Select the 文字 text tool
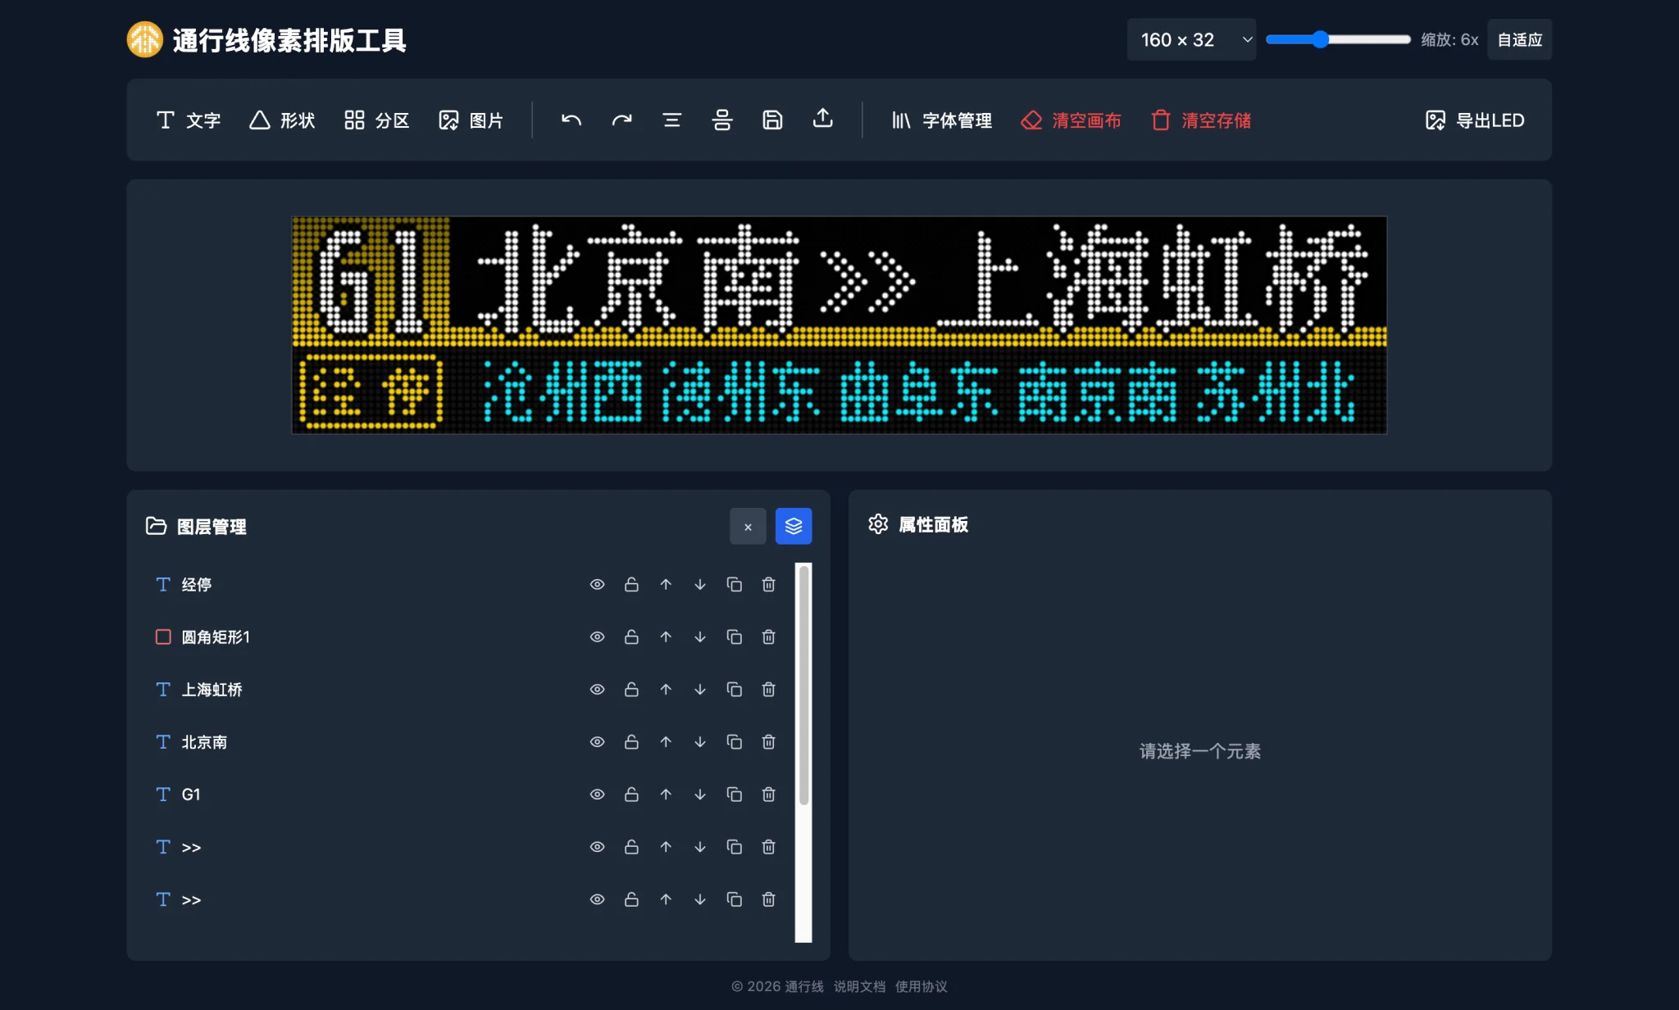 coord(189,120)
